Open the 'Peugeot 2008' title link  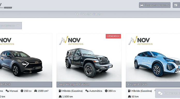(x=137, y=84)
